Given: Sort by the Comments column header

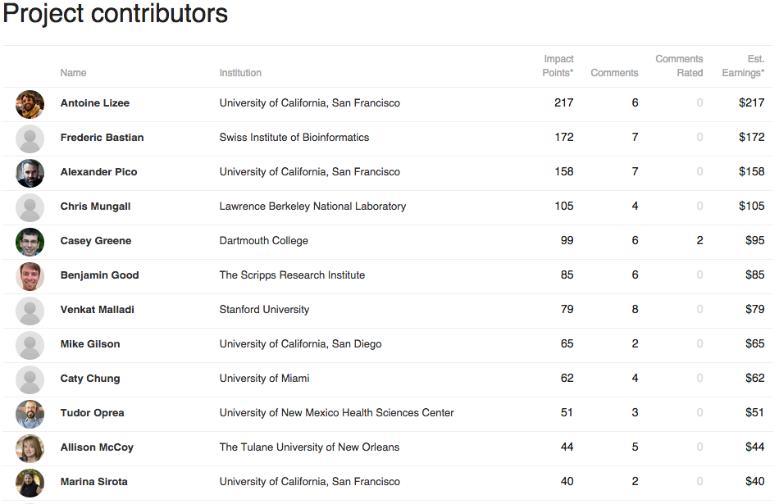Looking at the screenshot, I should tap(614, 73).
